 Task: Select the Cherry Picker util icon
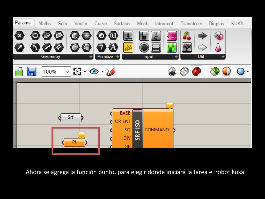point(187,36)
